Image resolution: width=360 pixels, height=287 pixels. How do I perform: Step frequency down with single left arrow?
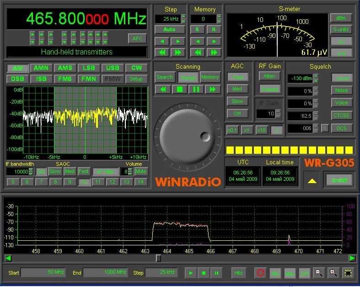click(x=162, y=42)
